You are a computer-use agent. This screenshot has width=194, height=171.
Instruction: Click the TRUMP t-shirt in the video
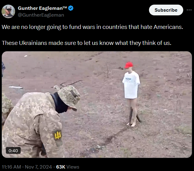(x=131, y=85)
